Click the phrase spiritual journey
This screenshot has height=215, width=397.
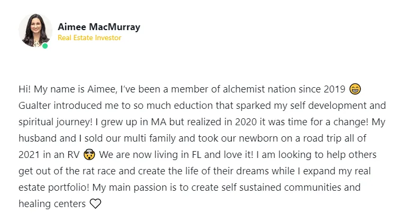click(54, 122)
